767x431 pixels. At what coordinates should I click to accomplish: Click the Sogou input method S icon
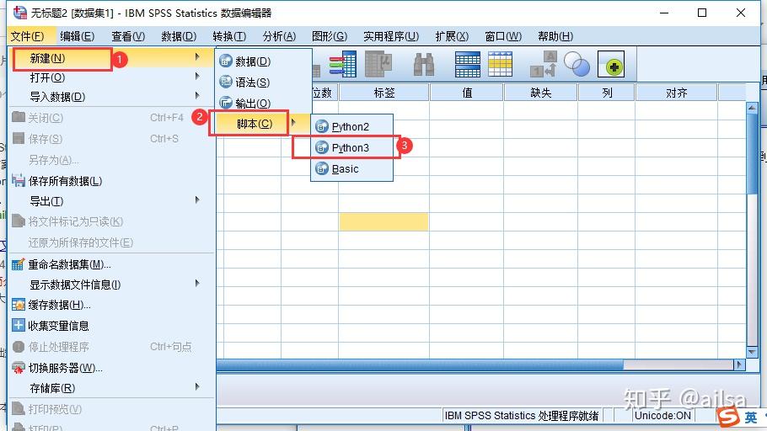[726, 417]
